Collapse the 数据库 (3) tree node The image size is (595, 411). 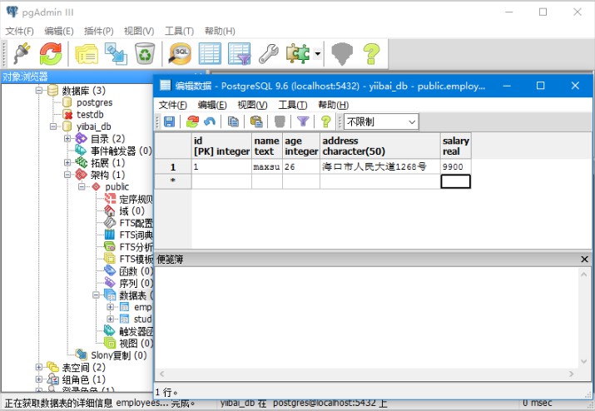point(39,91)
